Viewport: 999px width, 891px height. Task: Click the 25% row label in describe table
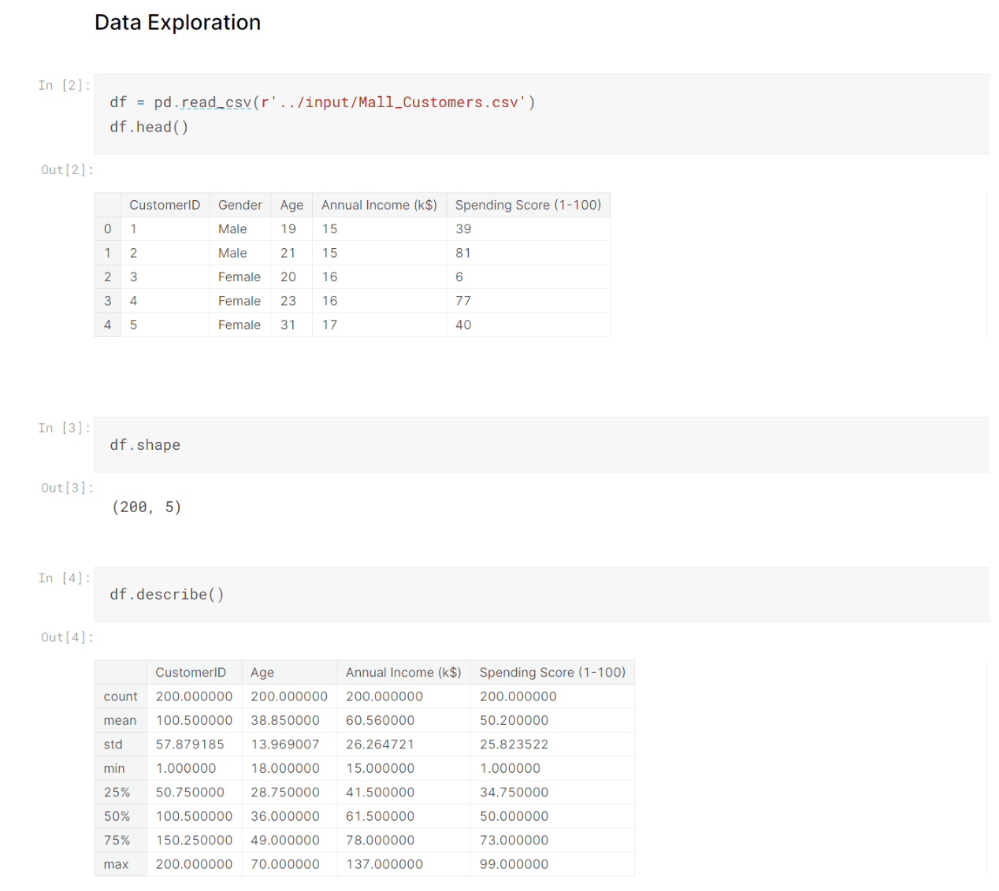pyautogui.click(x=117, y=792)
